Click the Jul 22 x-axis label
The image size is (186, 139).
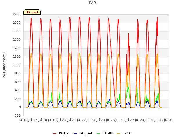[81, 120]
